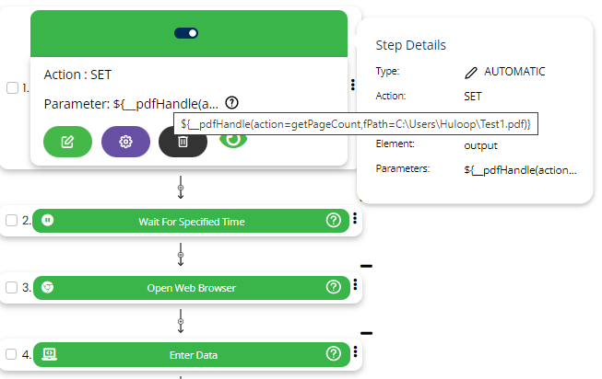Click the green eye icon on step 1
This screenshot has width=602, height=379.
coord(237,140)
